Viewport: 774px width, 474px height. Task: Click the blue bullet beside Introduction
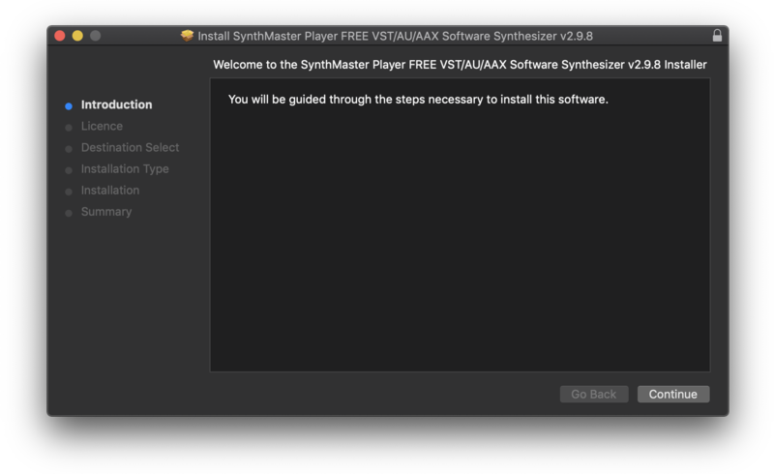click(x=69, y=105)
